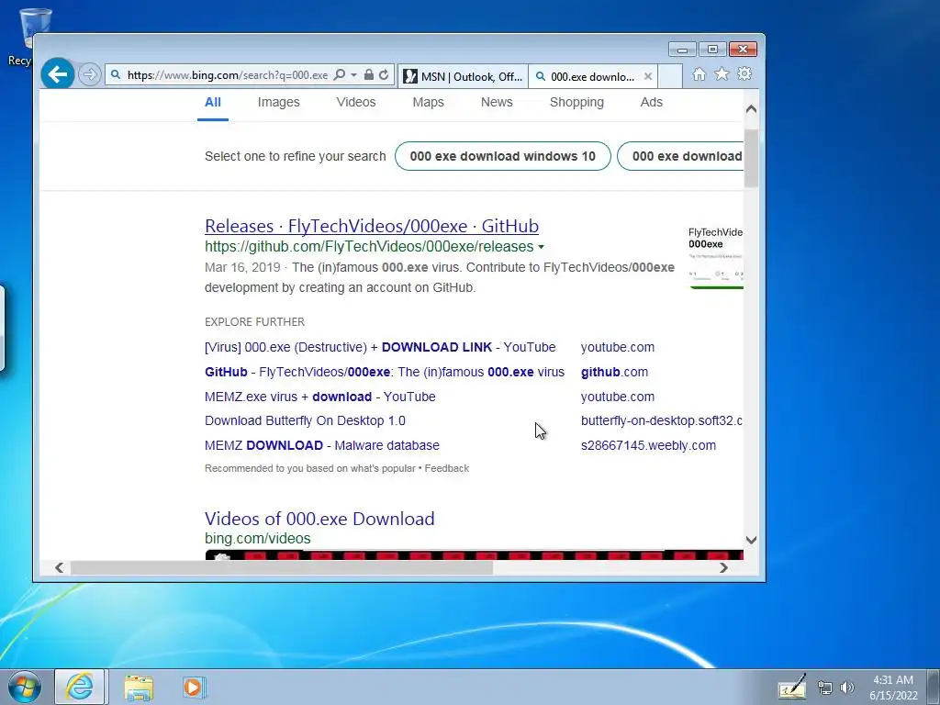This screenshot has height=705, width=940.
Task: Open a new blank tab
Action: 670,76
